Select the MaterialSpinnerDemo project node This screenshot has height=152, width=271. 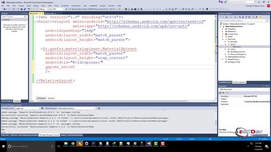pos(234,26)
